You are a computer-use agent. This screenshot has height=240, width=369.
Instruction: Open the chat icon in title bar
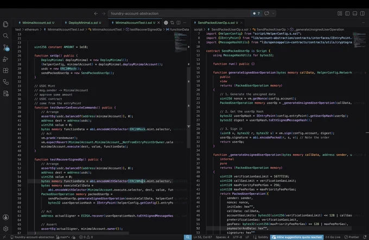[x=266, y=14]
